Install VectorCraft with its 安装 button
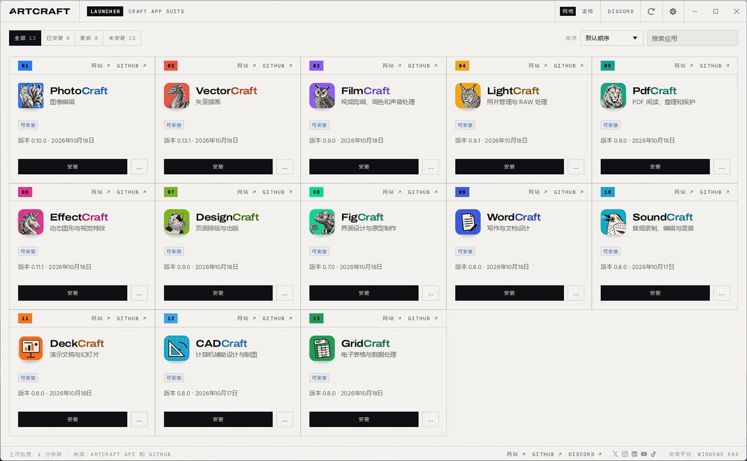The width and height of the screenshot is (747, 461). tap(218, 167)
